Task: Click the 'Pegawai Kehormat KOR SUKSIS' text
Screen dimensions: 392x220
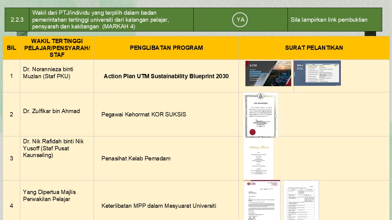Action: point(144,115)
